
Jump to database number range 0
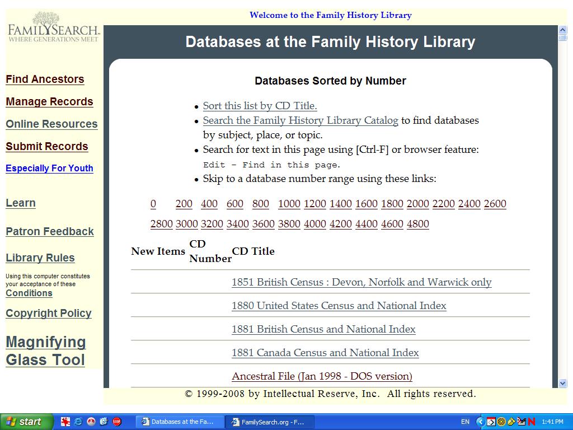[153, 204]
